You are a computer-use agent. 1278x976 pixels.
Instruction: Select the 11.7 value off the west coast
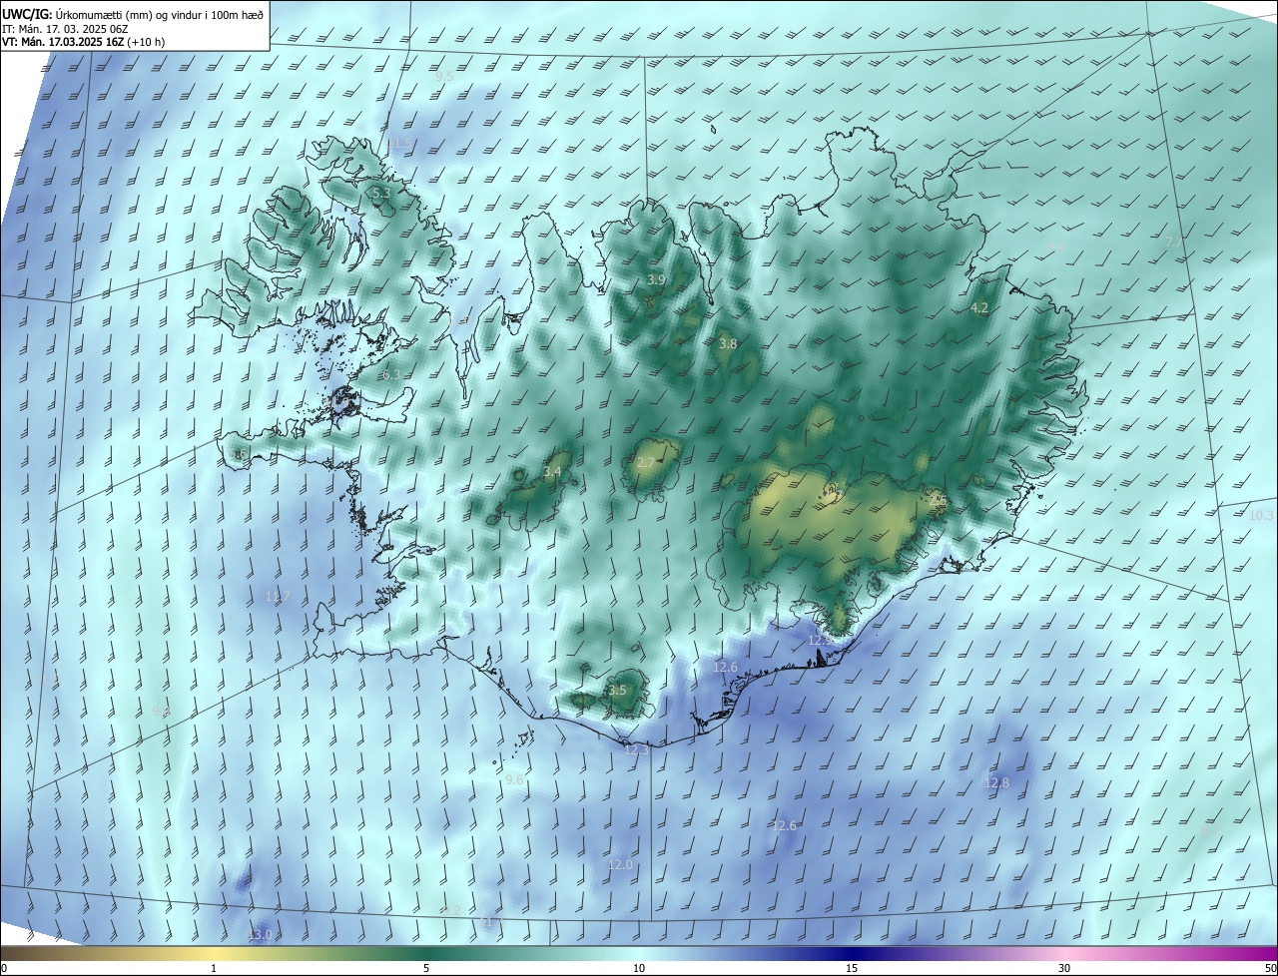[x=278, y=597]
